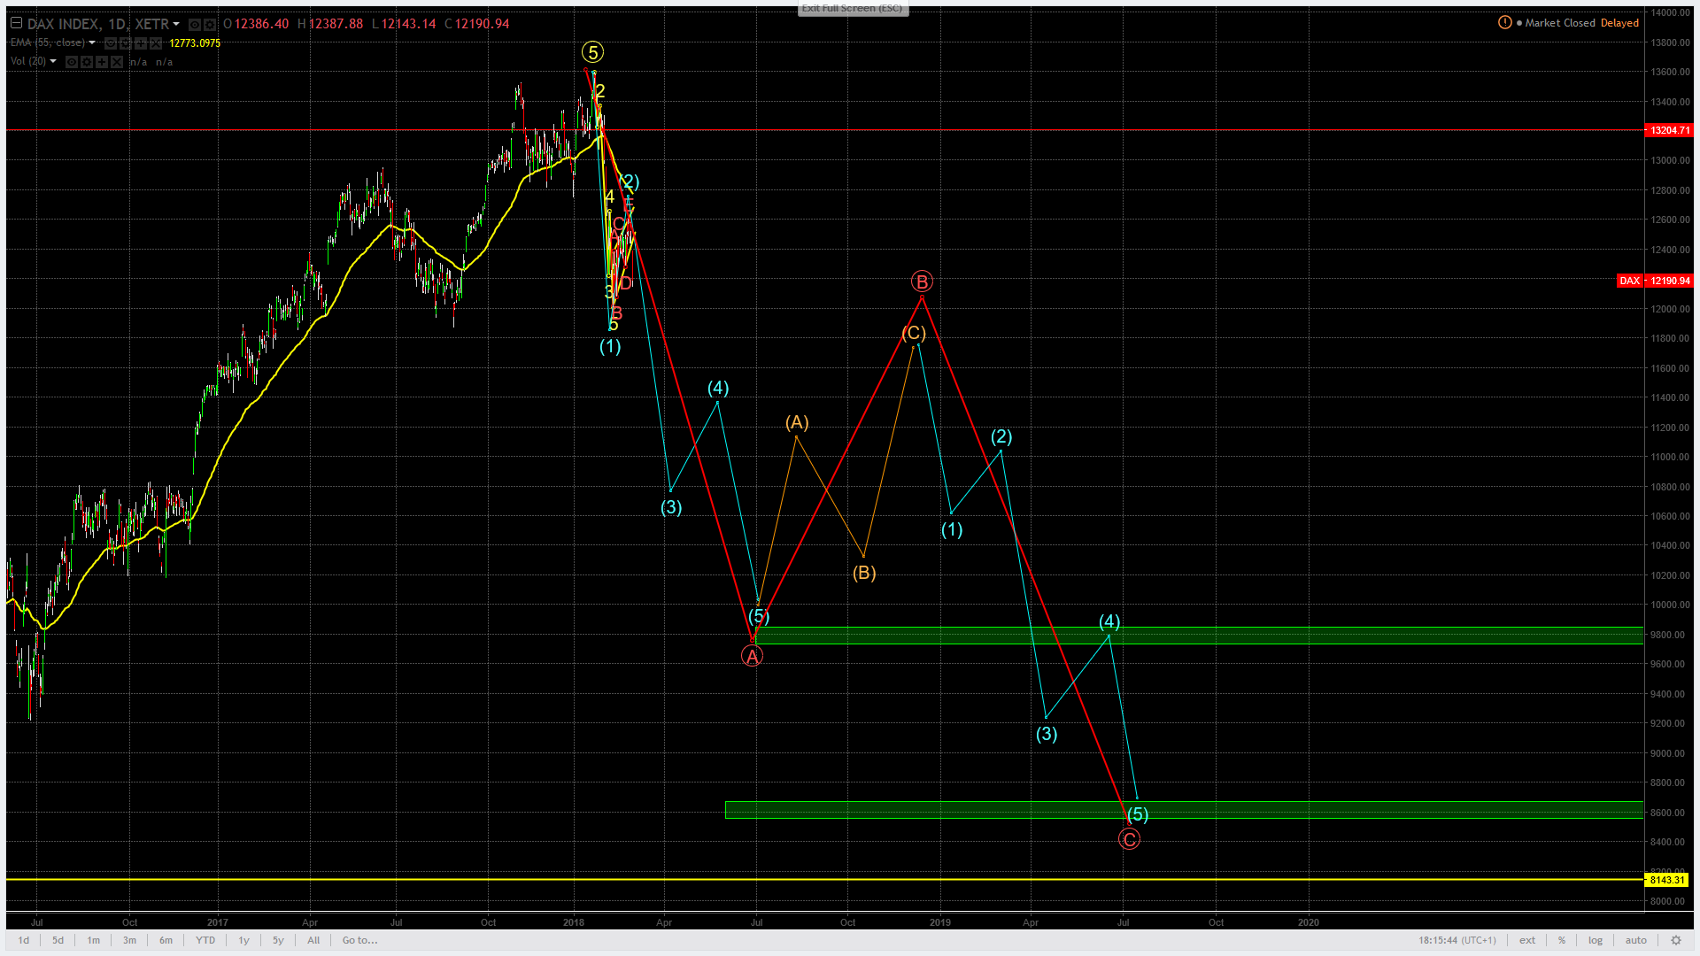Expand DAX INDEX symbol dropdown arrow
The image size is (1700, 956).
point(176,24)
